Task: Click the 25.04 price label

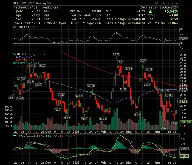Action: tap(129, 69)
